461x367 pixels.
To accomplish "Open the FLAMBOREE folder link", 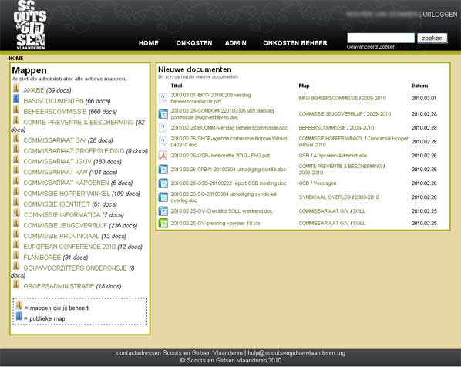I will [x=42, y=258].
